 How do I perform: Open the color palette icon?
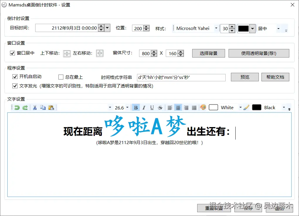(x=203, y=107)
